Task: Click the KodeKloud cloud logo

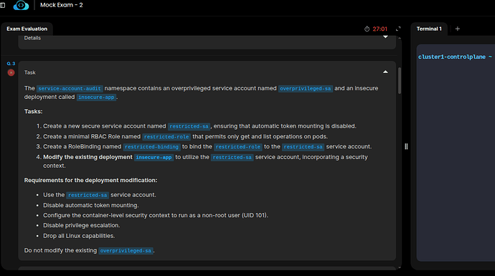Action: click(x=21, y=5)
